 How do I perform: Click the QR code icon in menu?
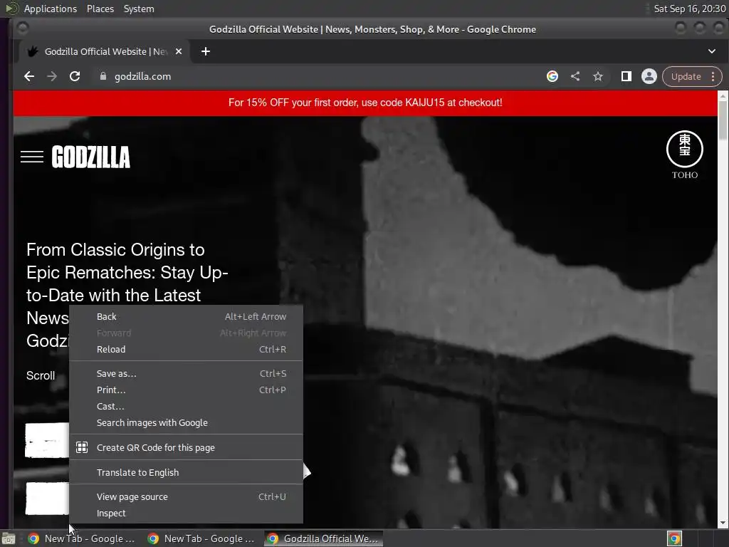82,447
